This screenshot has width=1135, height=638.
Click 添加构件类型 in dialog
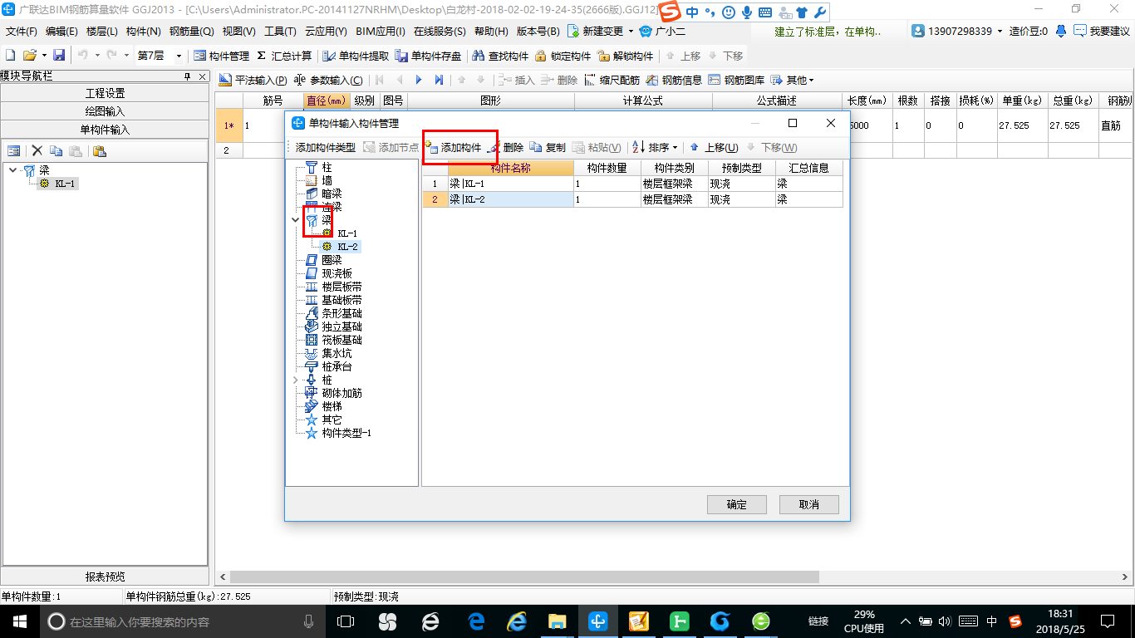(325, 147)
